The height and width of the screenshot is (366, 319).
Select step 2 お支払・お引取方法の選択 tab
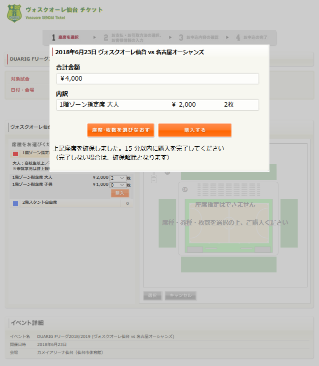point(132,38)
